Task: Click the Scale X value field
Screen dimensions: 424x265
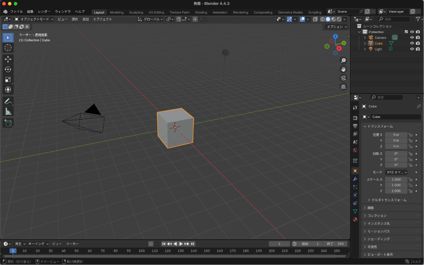Action: pos(396,180)
